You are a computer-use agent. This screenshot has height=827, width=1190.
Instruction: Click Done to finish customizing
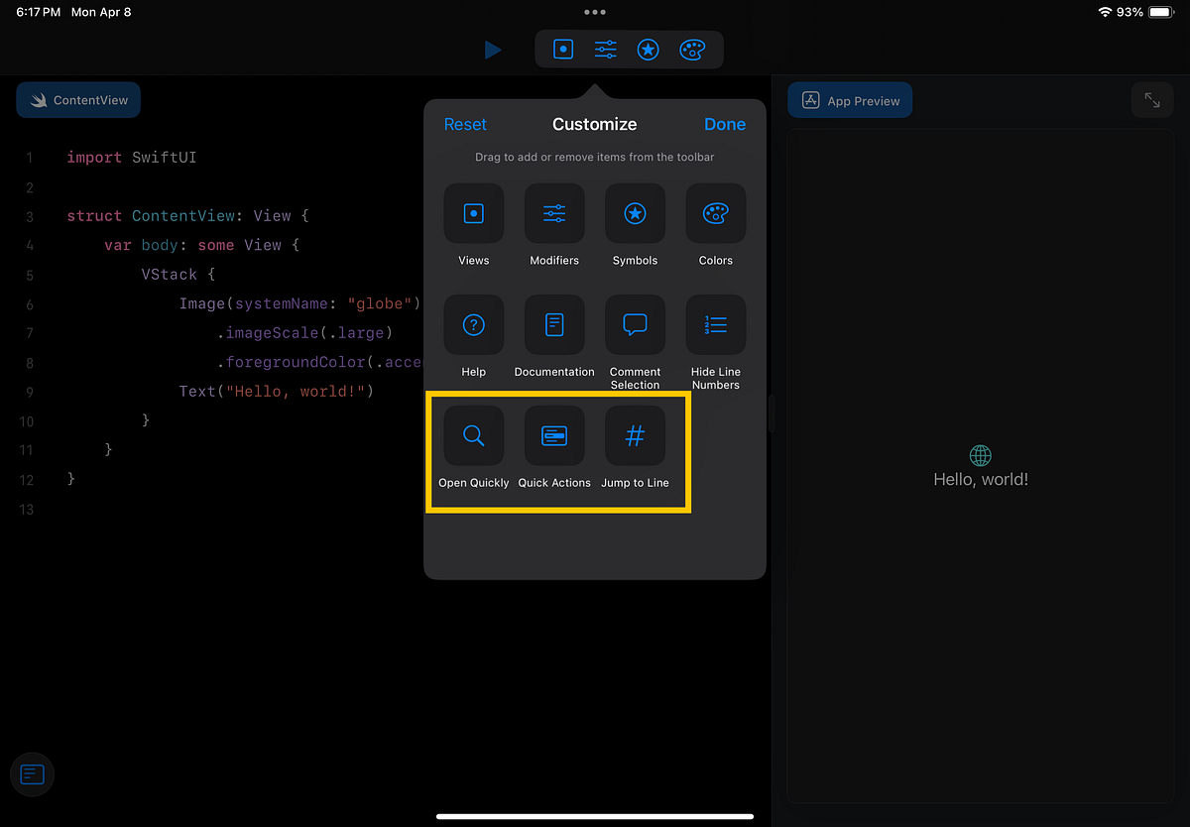click(725, 124)
